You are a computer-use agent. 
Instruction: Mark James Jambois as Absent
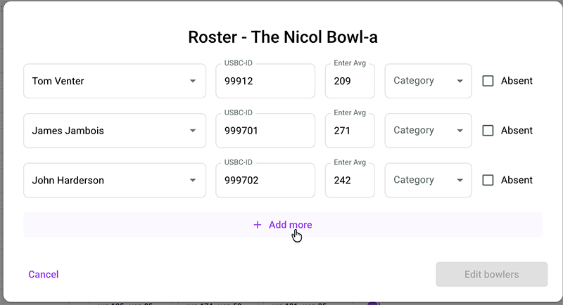point(488,131)
